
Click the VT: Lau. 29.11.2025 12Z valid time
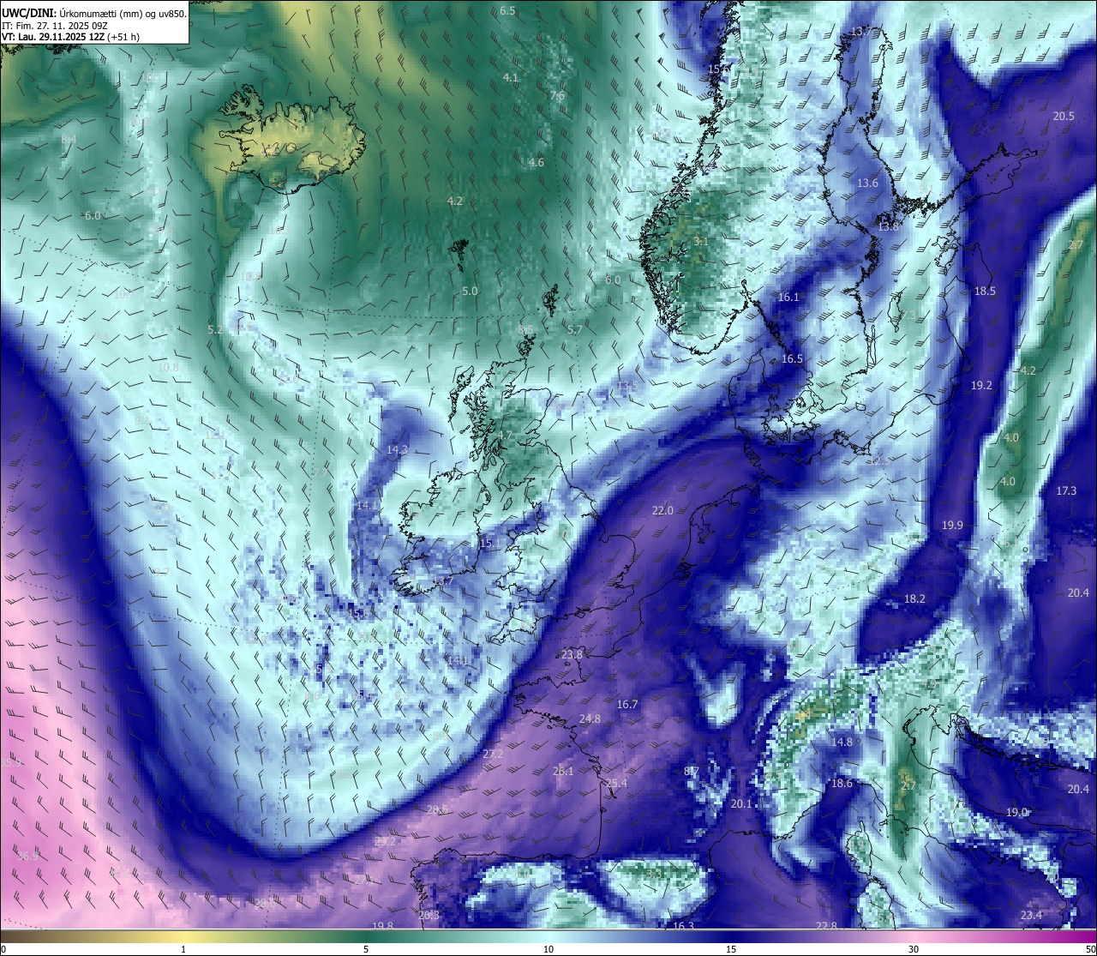coord(53,37)
